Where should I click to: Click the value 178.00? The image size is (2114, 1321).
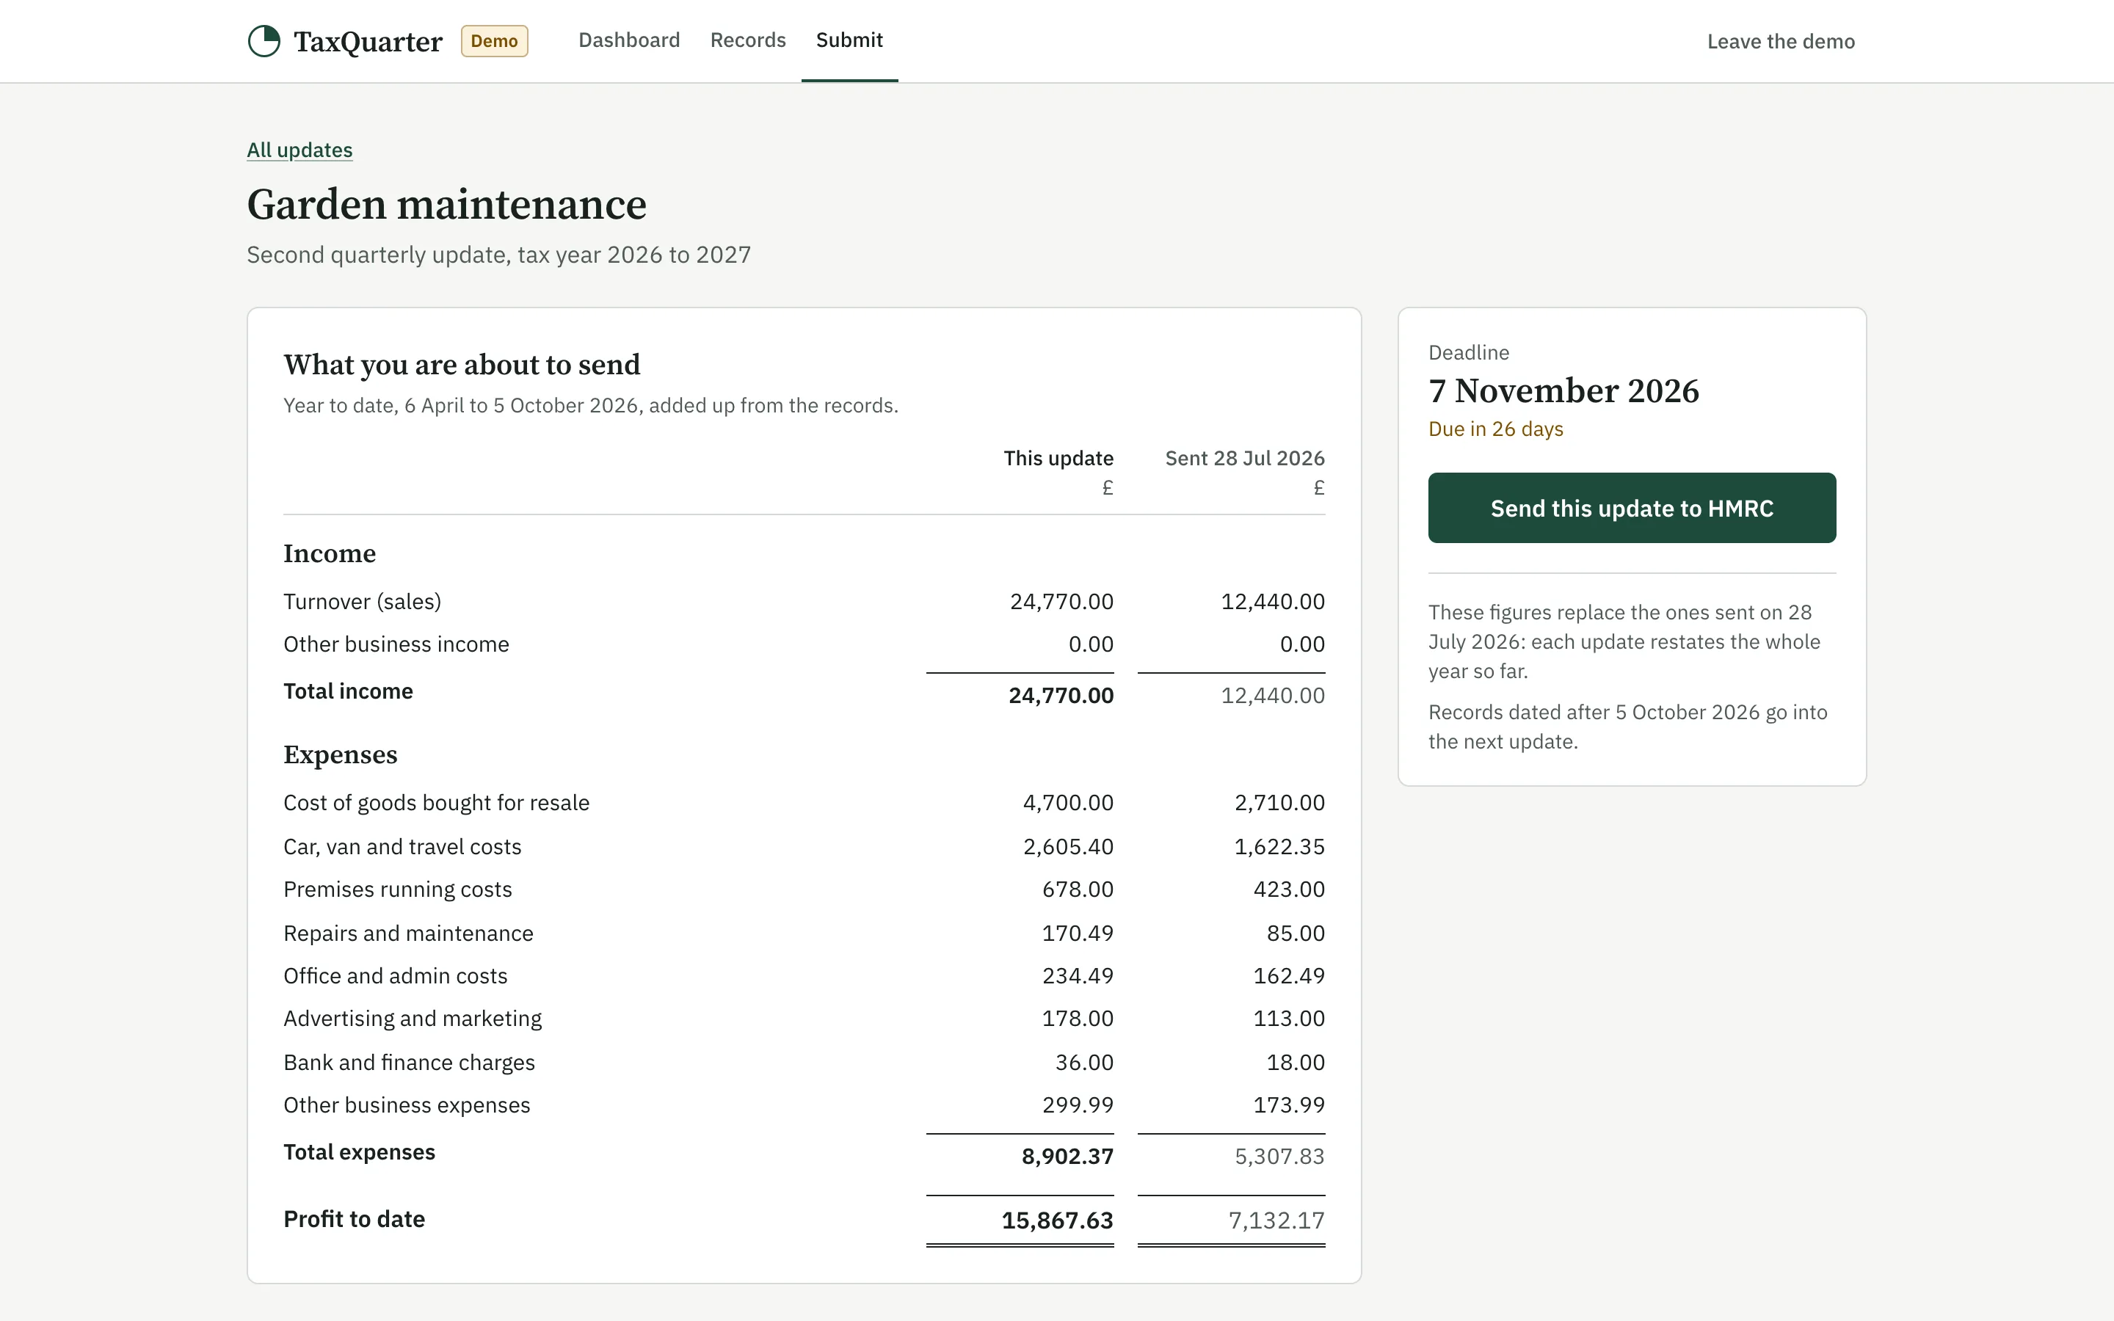[x=1078, y=1019]
